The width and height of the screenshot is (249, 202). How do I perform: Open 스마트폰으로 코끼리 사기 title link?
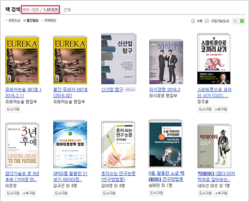tap(214, 92)
